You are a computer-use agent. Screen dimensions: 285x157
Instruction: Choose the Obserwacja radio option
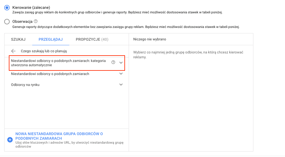point(7,22)
